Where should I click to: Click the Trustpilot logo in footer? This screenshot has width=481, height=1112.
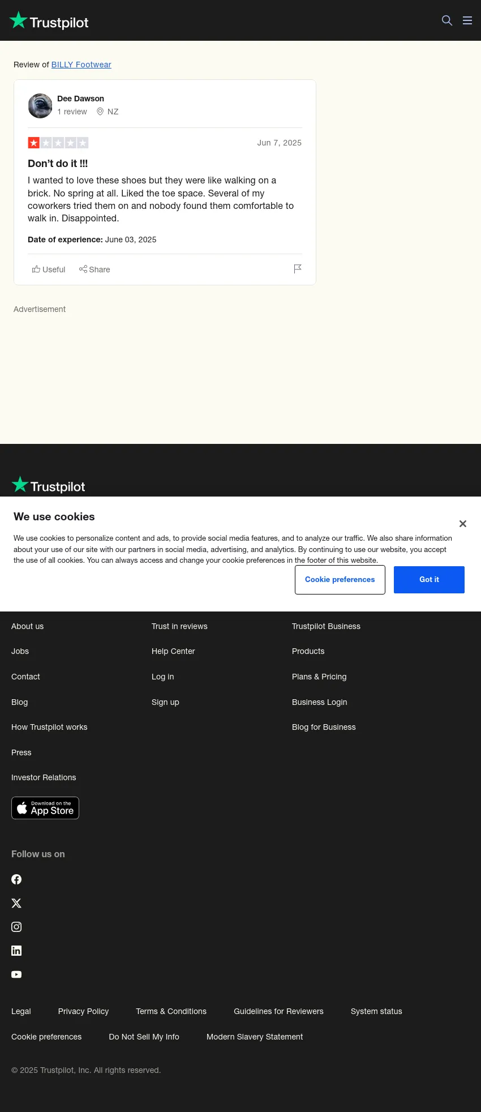pos(49,485)
